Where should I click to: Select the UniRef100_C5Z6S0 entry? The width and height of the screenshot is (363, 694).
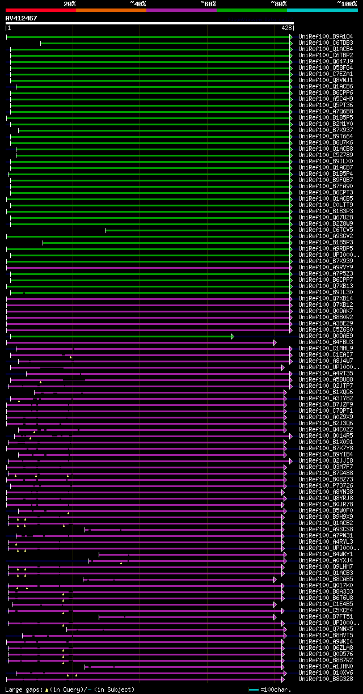point(326,329)
